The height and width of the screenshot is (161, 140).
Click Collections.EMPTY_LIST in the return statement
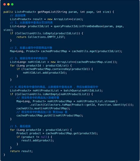tap(46, 37)
